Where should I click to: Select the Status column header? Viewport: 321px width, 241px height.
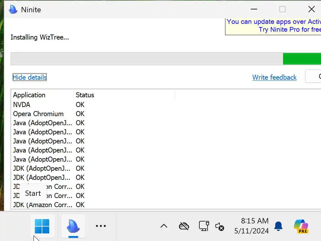coord(124,95)
